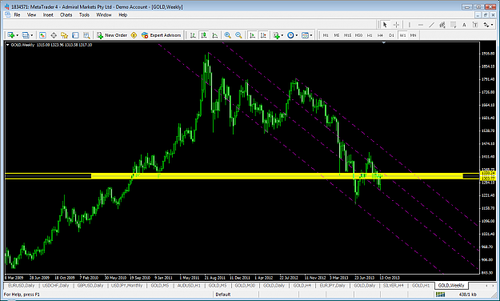Set timeframe to MN monthly
The width and height of the screenshot is (500, 301).
pyautogui.click(x=414, y=35)
